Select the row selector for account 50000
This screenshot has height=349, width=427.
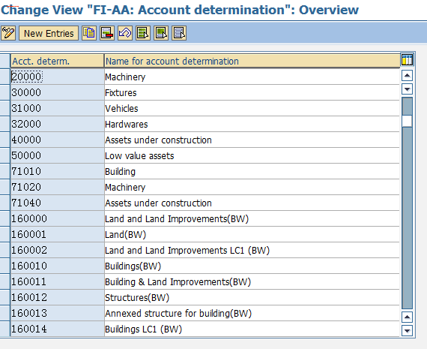click(x=5, y=155)
